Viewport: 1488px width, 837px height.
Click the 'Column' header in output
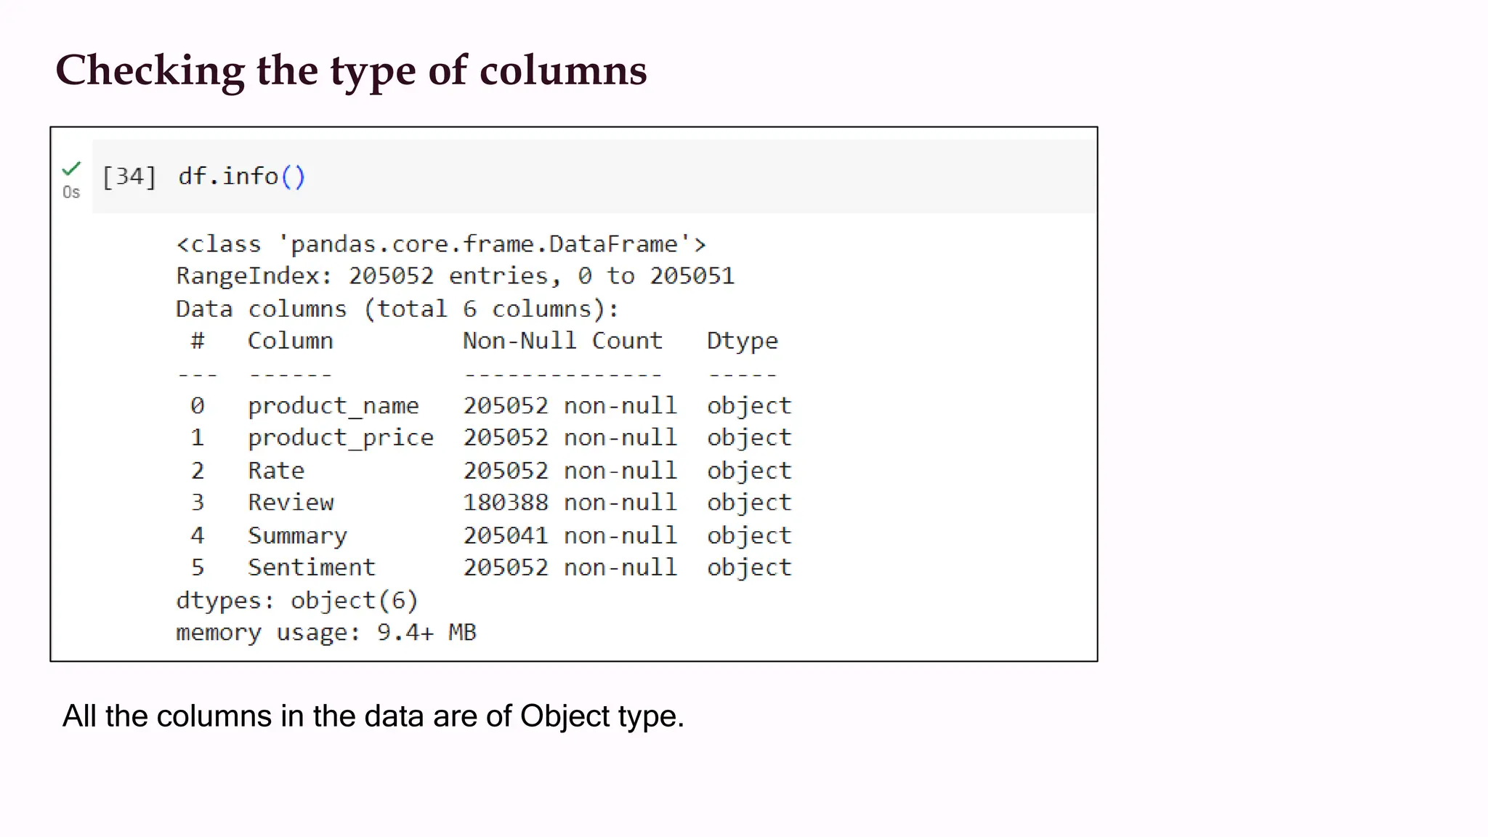click(x=290, y=341)
